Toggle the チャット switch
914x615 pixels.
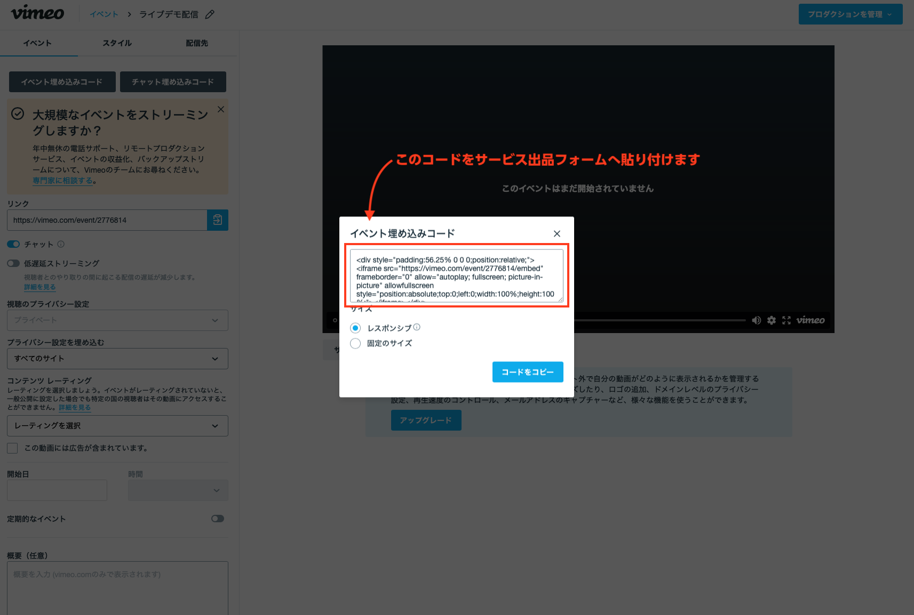click(x=13, y=244)
